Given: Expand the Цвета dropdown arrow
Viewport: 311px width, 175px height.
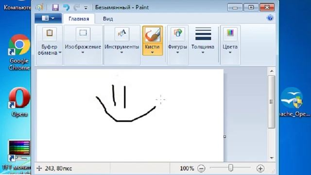Looking at the screenshot, I should [230, 52].
